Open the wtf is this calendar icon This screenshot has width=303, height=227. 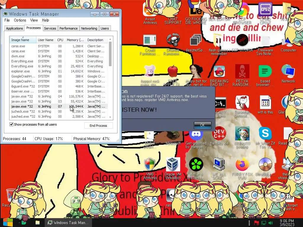click(x=265, y=105)
